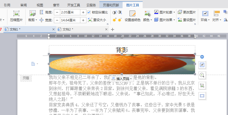228x115 pixels.
Task: Click the width (宽度) value field
Action: [x=70, y=20]
